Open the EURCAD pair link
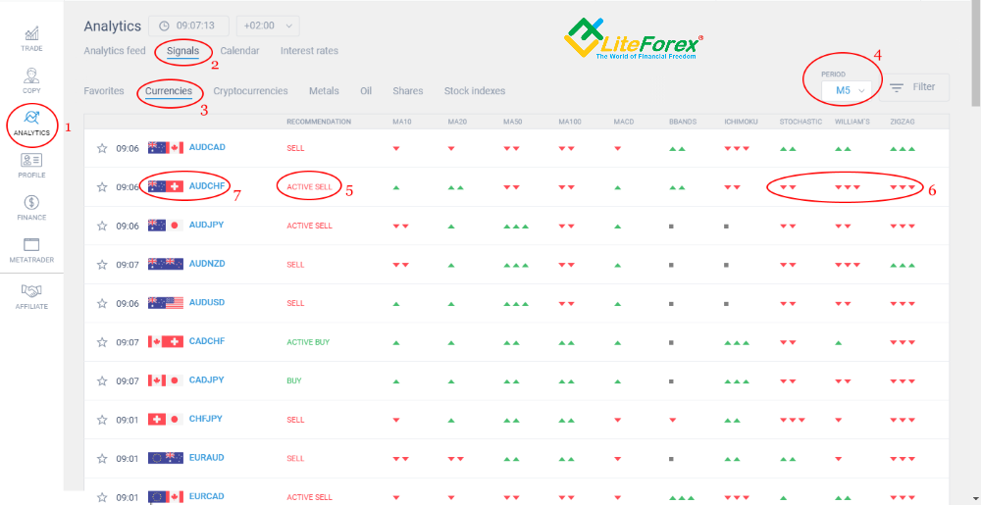 coord(207,496)
